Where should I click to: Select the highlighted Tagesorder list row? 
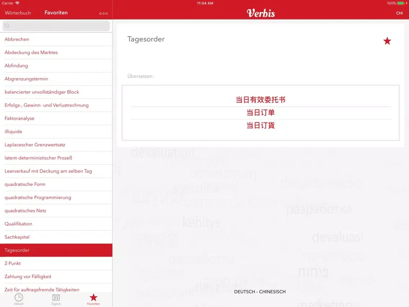tap(56, 250)
